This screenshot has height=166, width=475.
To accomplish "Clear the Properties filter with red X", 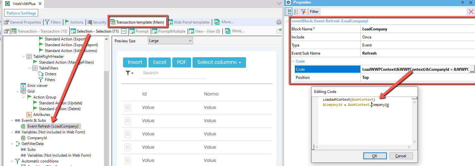I will pyautogui.click(x=471, y=12).
